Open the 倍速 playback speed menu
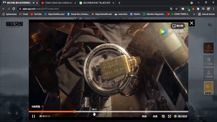Viewport: 217px width, 122px height. point(155,116)
